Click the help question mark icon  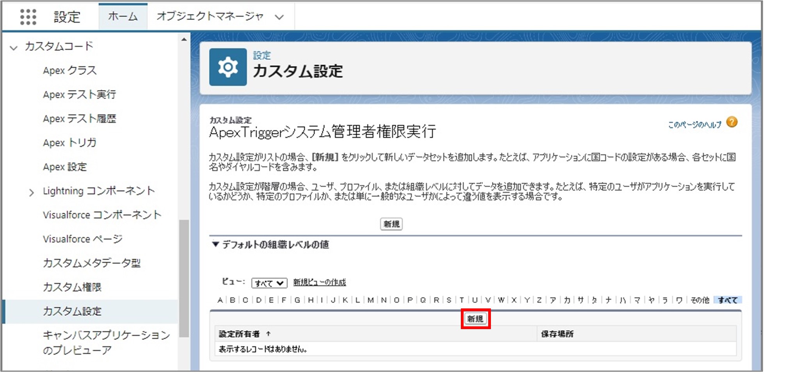point(732,123)
